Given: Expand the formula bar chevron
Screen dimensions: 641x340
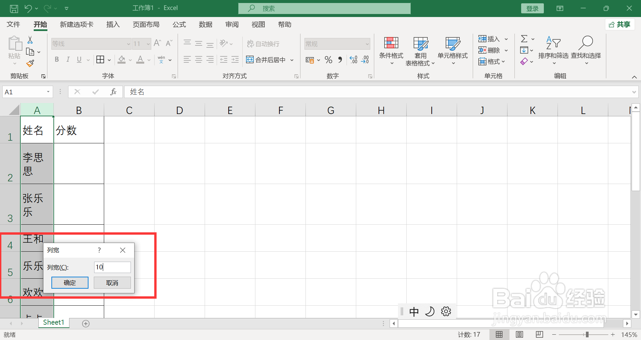Looking at the screenshot, I should pyautogui.click(x=634, y=92).
